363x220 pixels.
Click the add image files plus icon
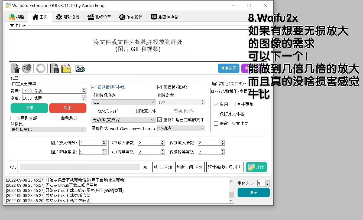[x=80, y=68]
